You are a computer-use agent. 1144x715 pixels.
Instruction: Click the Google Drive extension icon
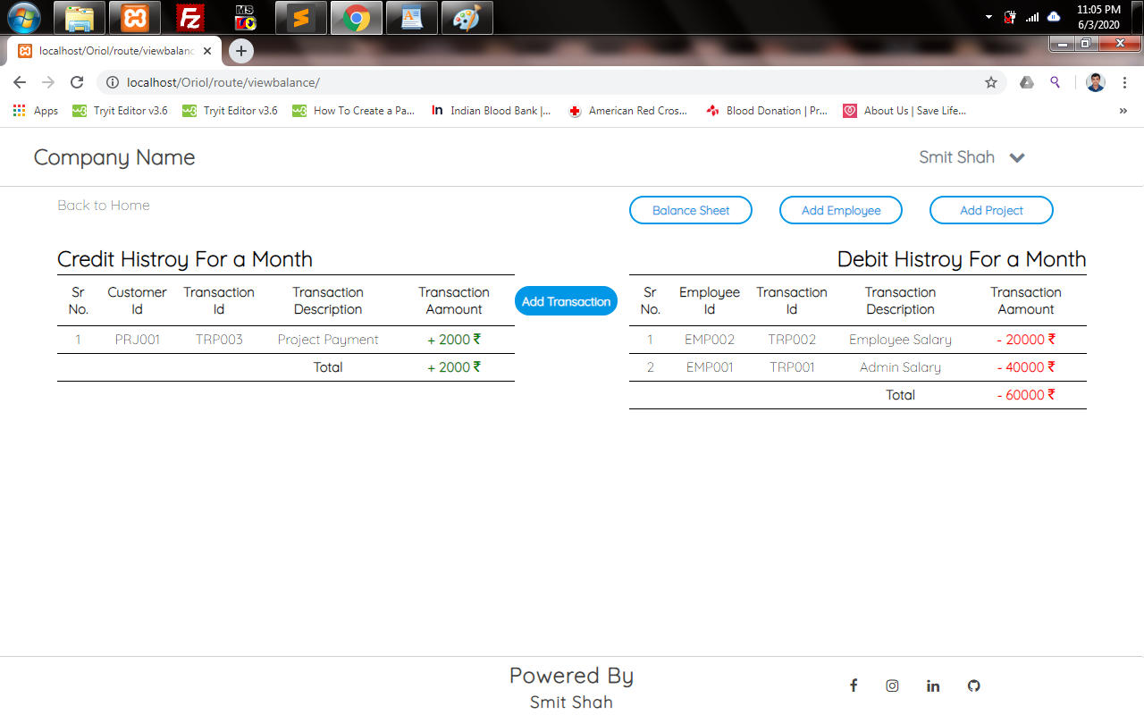tap(1027, 82)
